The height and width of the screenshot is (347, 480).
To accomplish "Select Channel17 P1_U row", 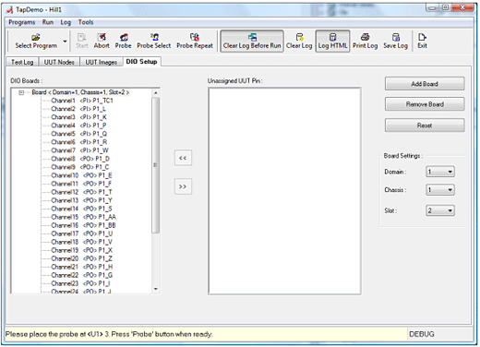I will (x=82, y=233).
